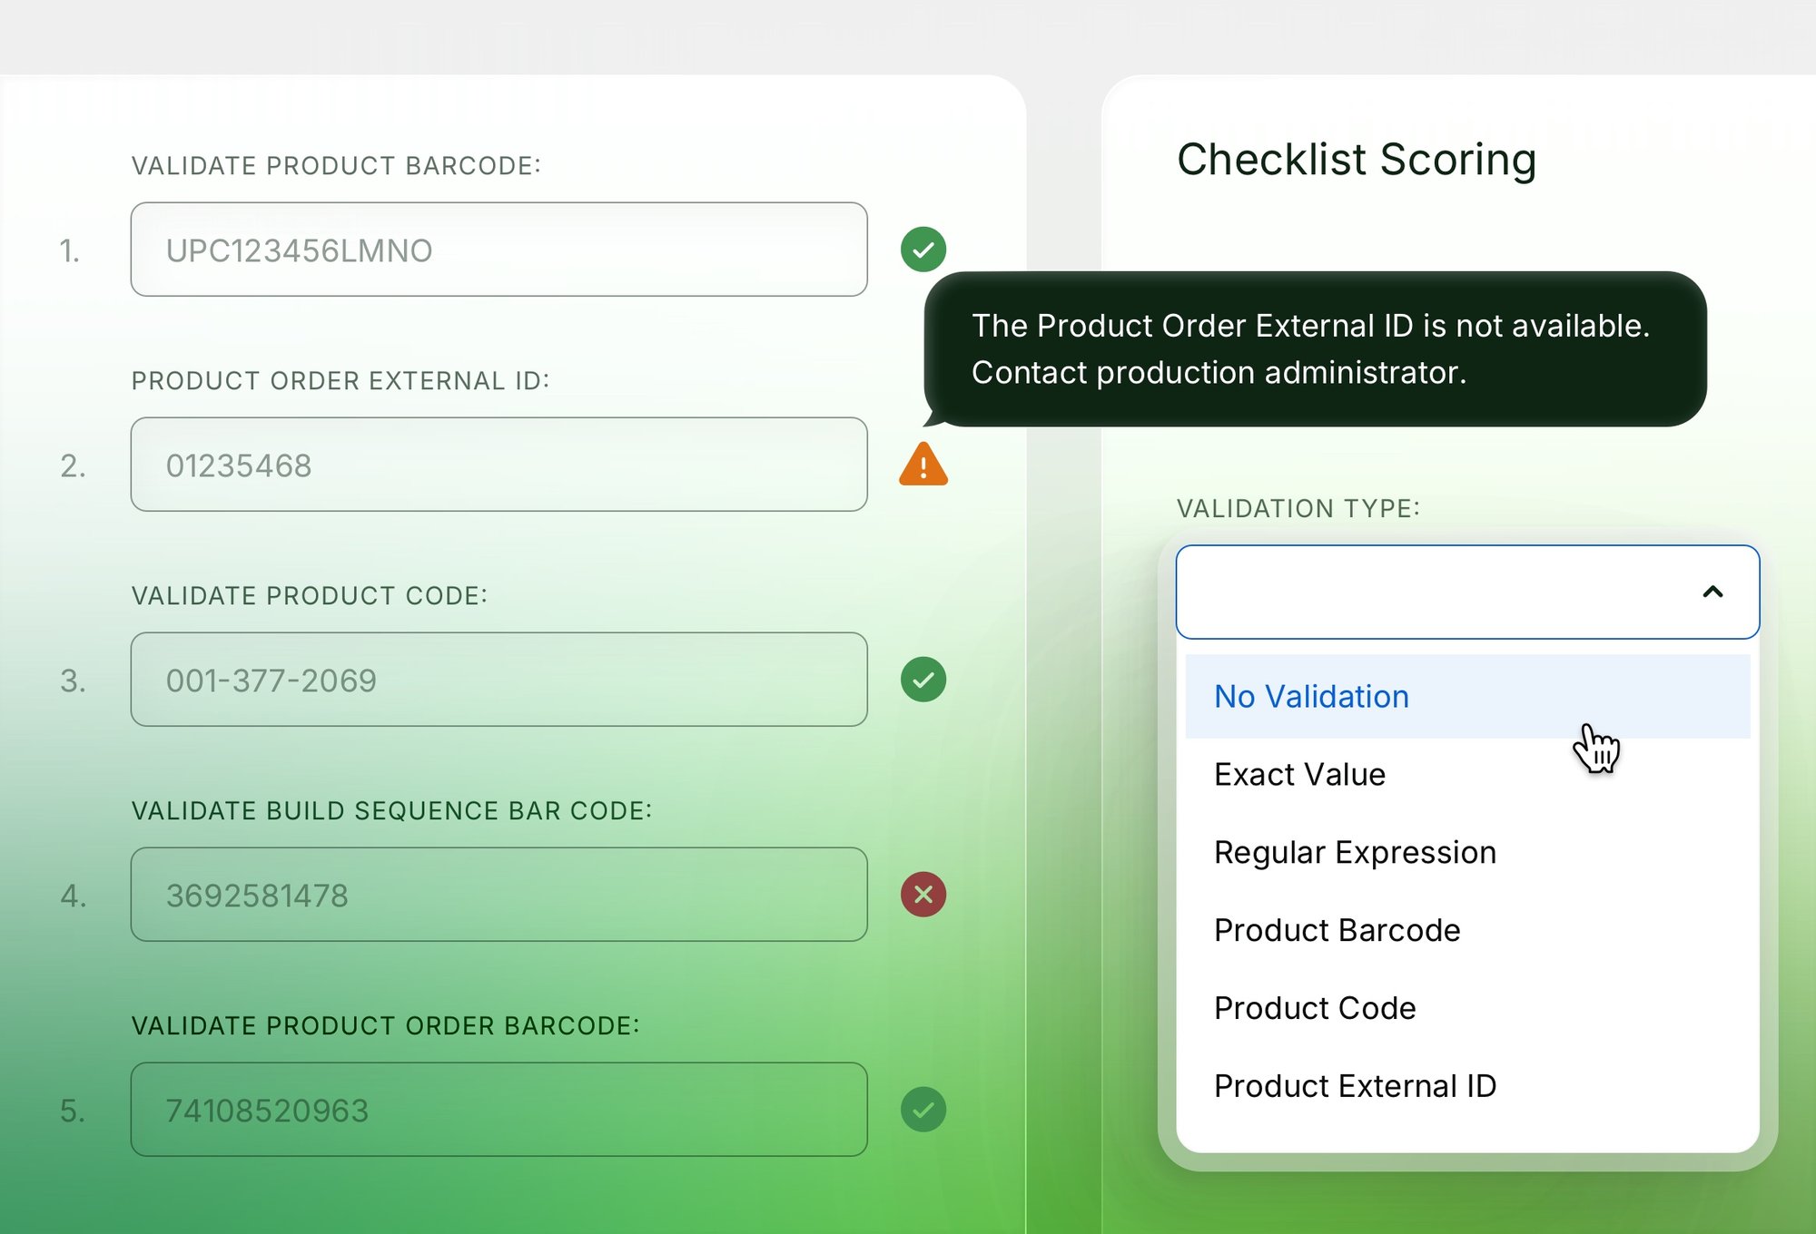The image size is (1816, 1234).
Task: Select the No Validation option
Action: 1467,696
